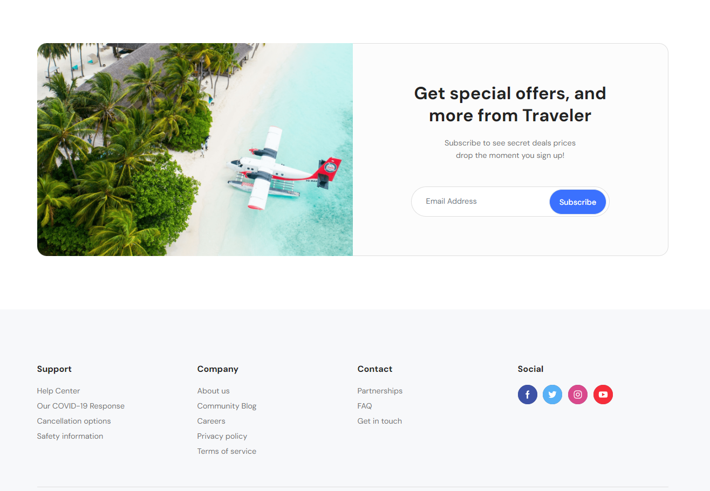Image resolution: width=710 pixels, height=491 pixels.
Task: Click the 'Get special offers' heading
Action: click(x=510, y=104)
